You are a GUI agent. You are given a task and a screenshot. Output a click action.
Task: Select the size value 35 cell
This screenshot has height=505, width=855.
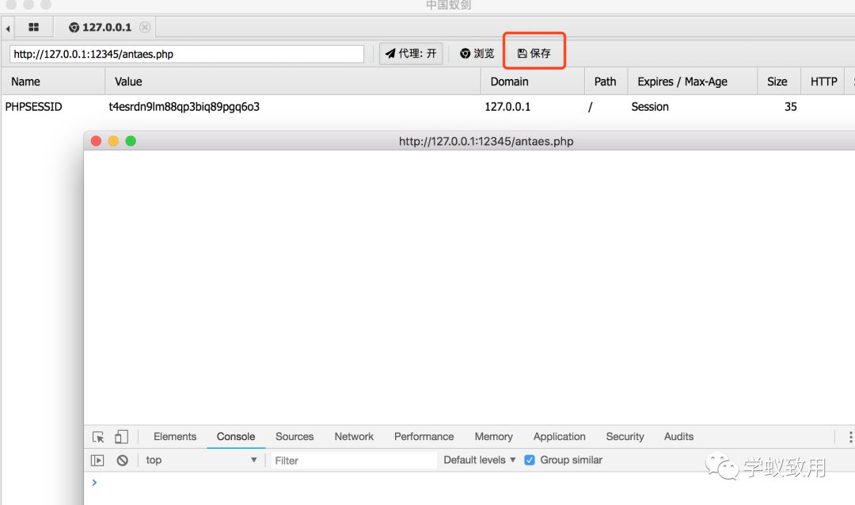click(791, 107)
